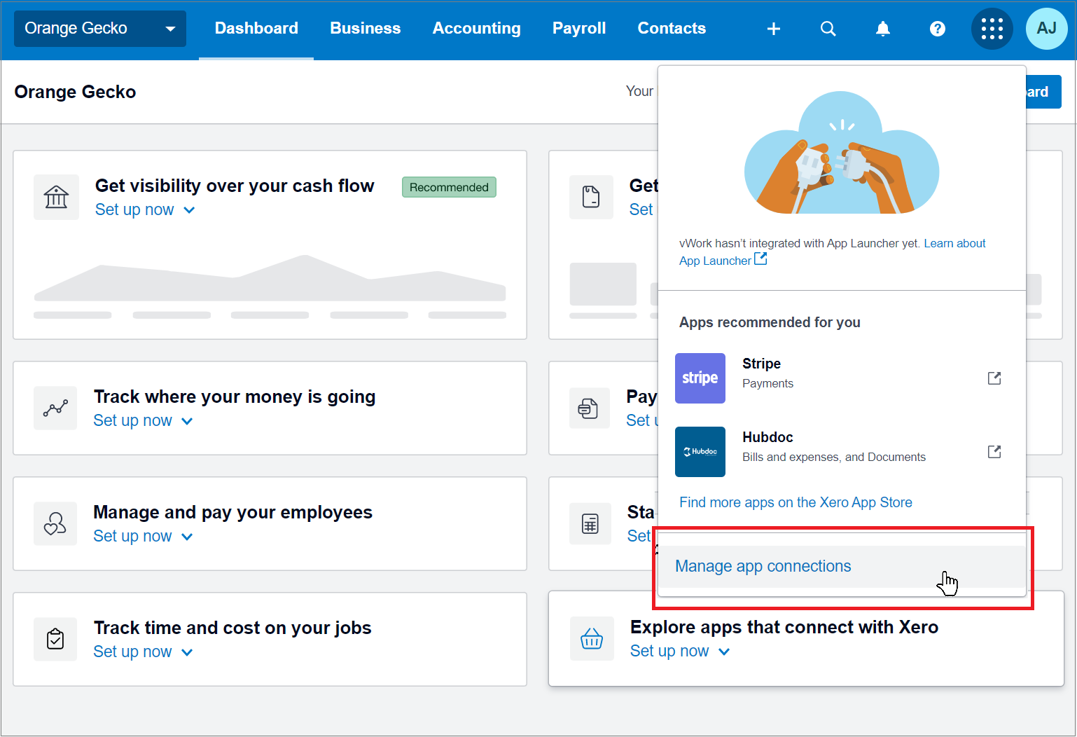Image resolution: width=1077 pixels, height=737 pixels.
Task: Click the Stripe app logo
Action: 700,378
